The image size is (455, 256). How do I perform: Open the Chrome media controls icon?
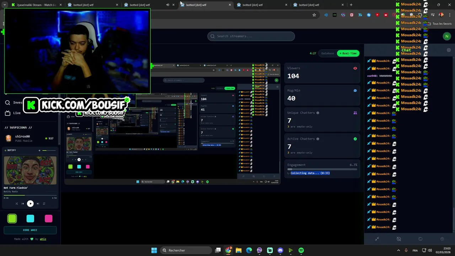pos(433,15)
